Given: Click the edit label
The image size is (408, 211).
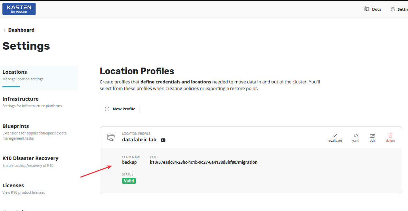Looking at the screenshot, I should pos(373,141).
